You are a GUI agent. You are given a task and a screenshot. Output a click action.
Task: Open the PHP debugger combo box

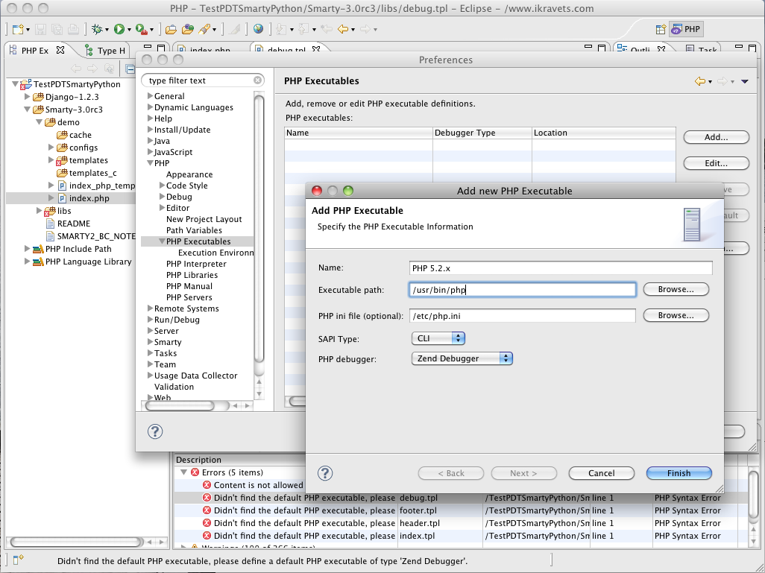462,358
